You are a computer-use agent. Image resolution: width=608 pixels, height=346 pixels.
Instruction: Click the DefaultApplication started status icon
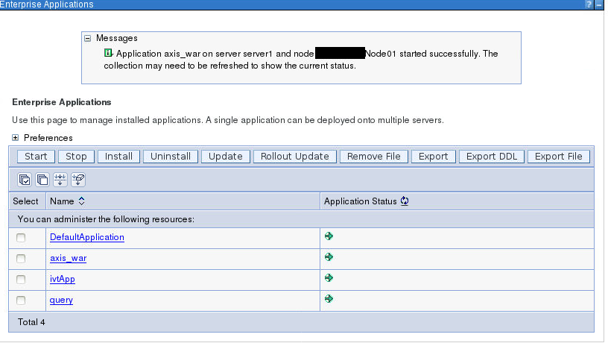click(x=329, y=236)
